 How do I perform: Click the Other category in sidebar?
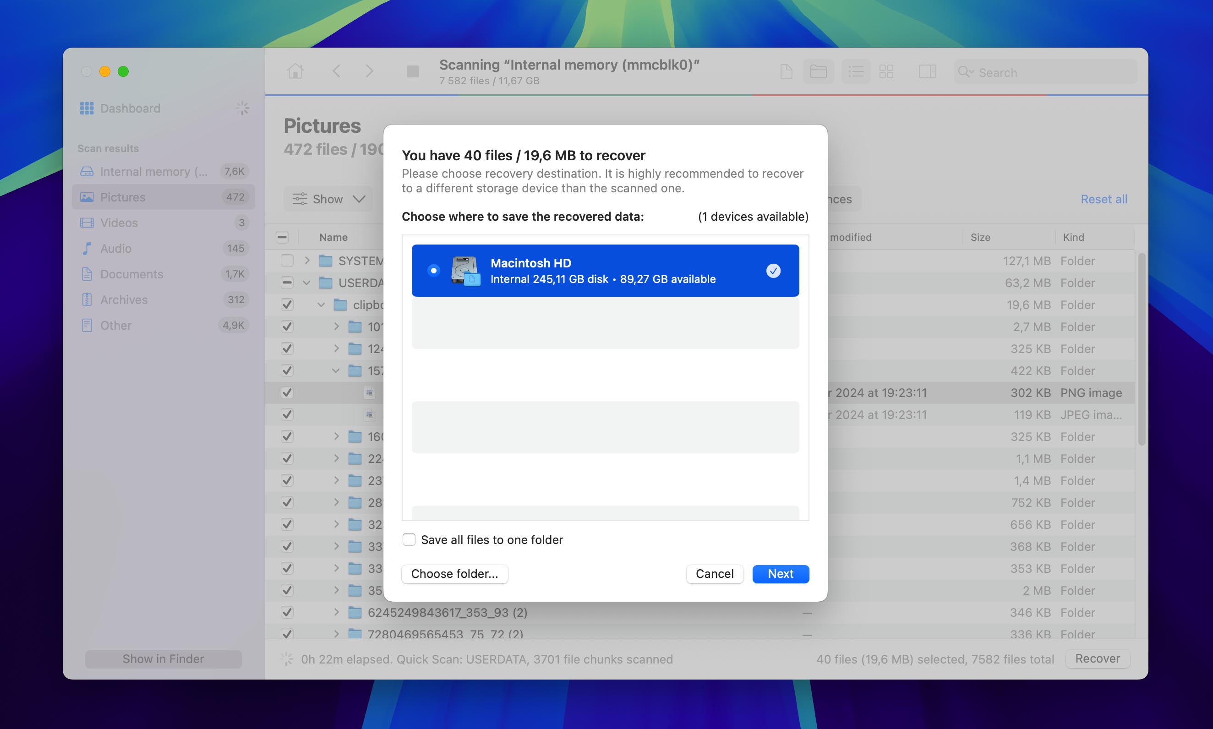[x=116, y=324]
